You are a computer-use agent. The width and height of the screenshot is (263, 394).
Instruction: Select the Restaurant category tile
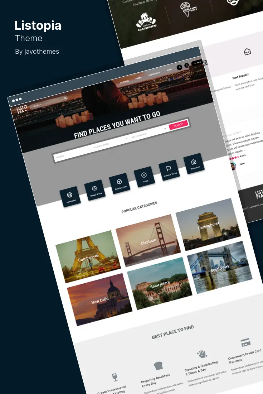[x=194, y=164]
